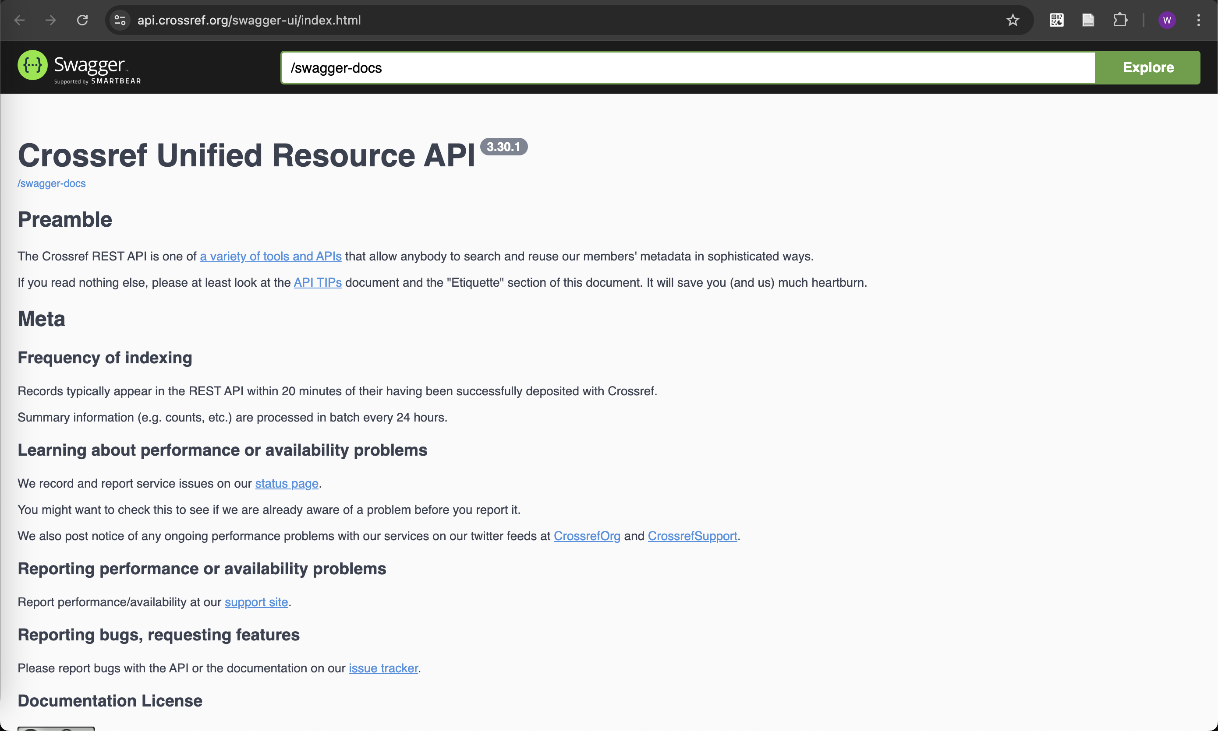Click the 'Supported by SMARTBEAR' text
This screenshot has width=1218, height=731.
pos(98,81)
